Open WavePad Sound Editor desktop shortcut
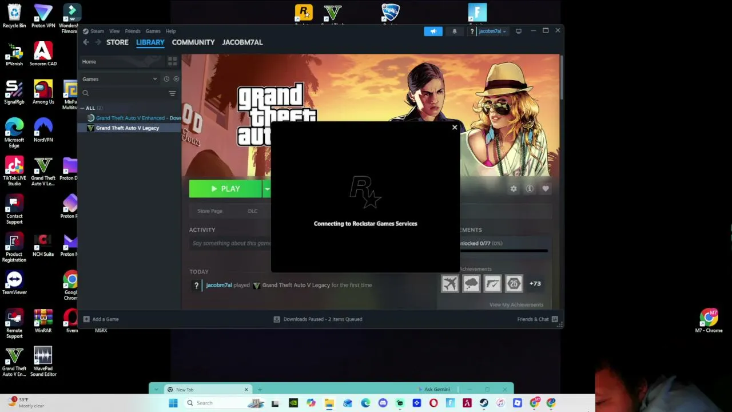 tap(43, 362)
